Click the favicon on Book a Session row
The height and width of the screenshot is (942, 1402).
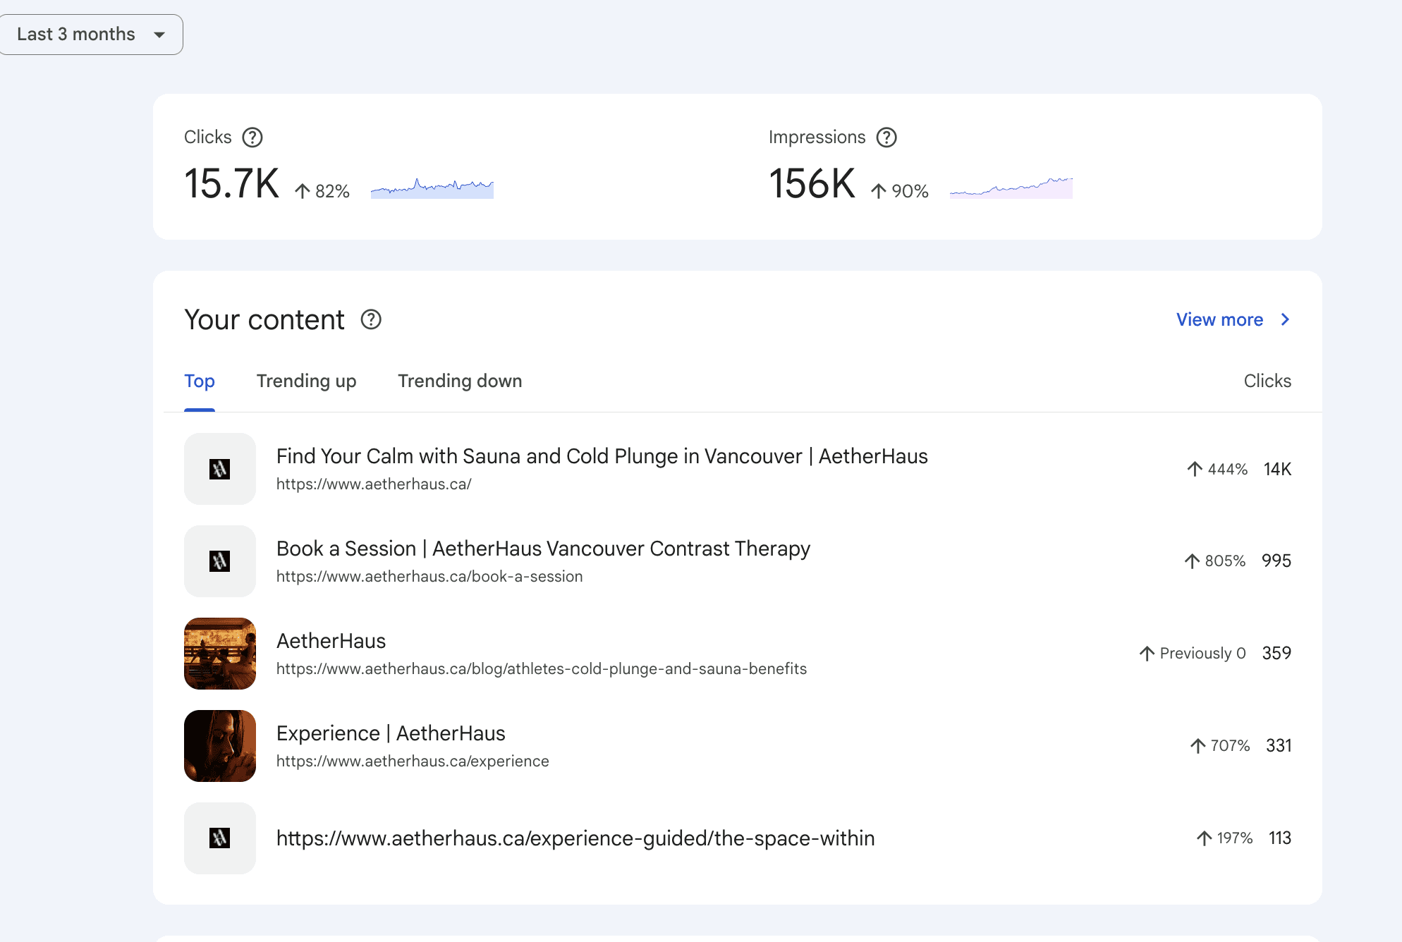(x=220, y=561)
